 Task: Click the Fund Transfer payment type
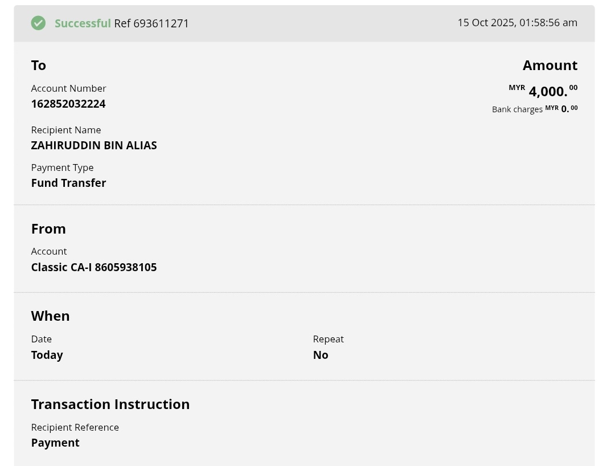coord(68,183)
